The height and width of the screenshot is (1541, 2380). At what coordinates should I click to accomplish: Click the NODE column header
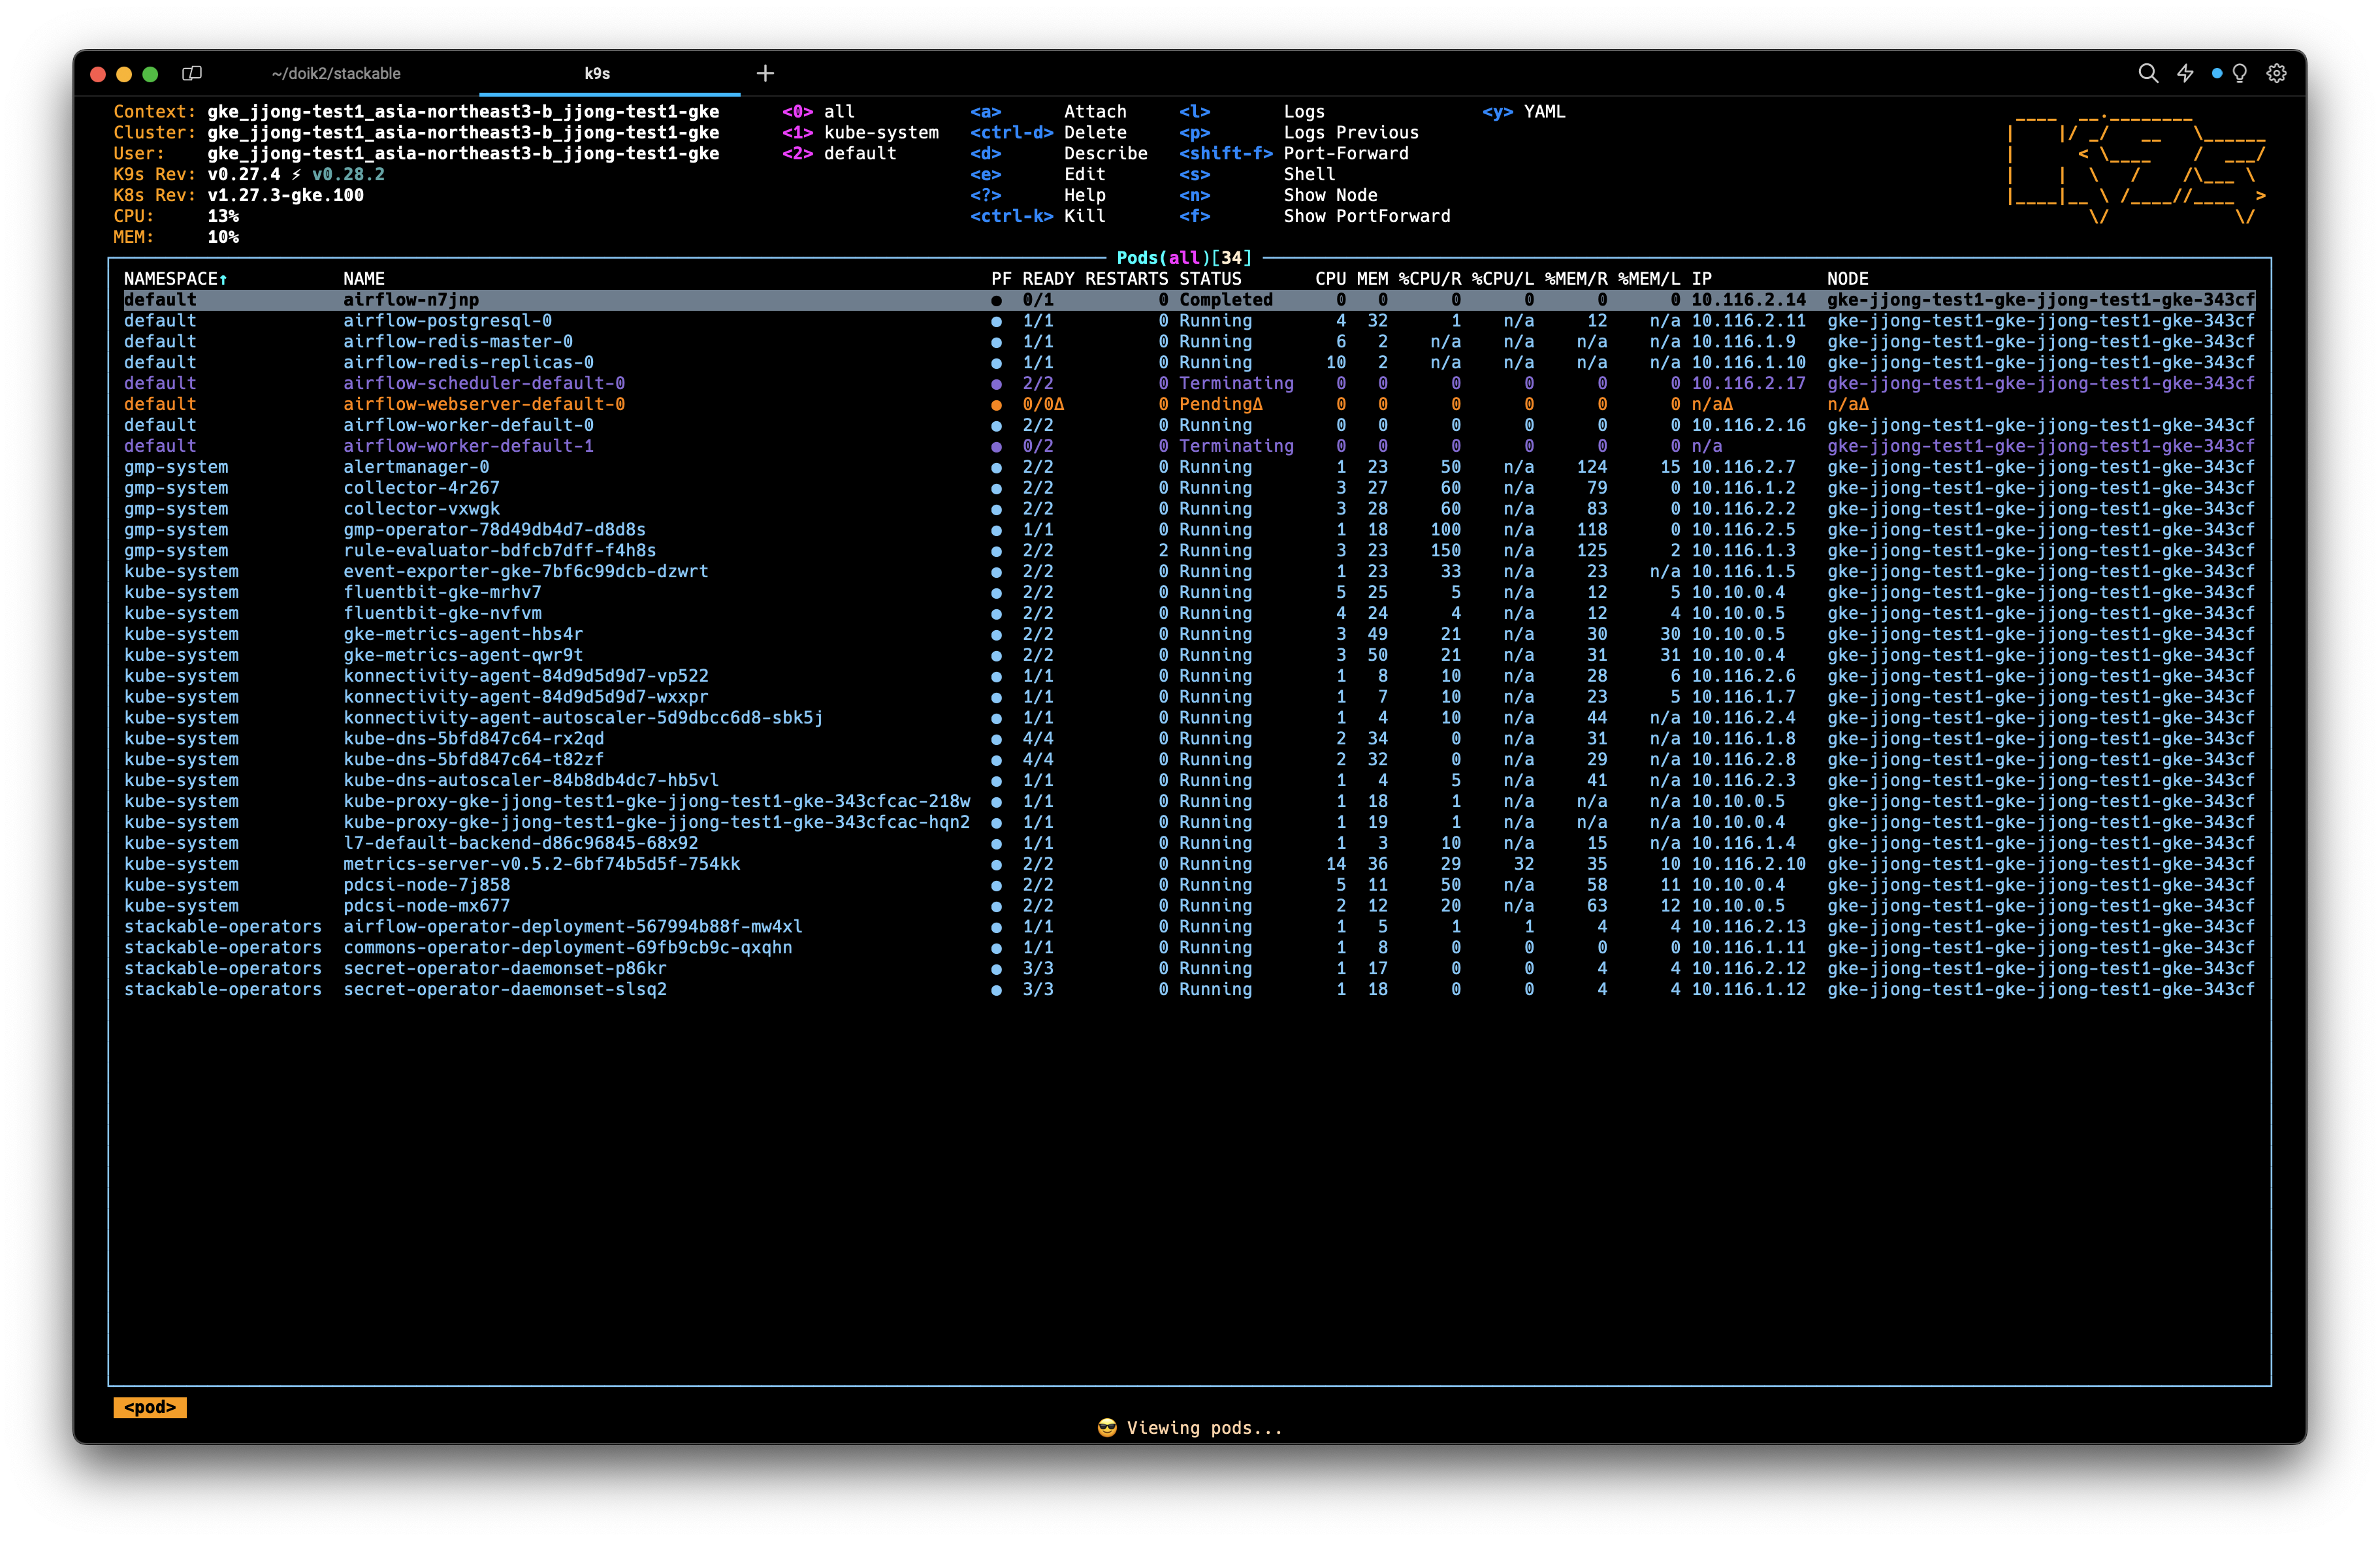pos(1847,279)
